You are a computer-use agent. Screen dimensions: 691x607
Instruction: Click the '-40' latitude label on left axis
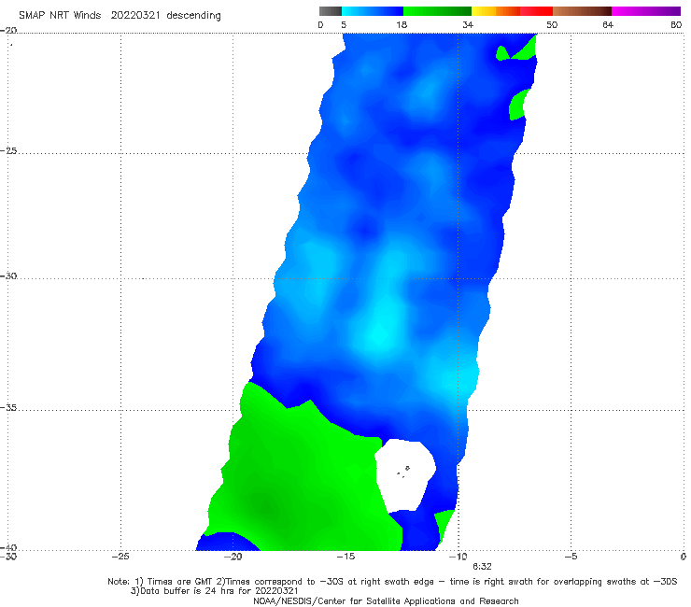(x=8, y=547)
